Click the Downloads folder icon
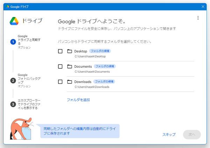The image size is (210, 148). (70, 82)
